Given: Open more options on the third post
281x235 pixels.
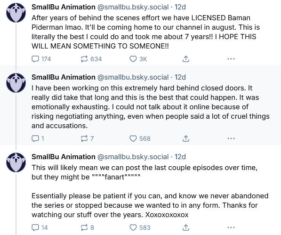Looking at the screenshot, I should click(x=231, y=227).
